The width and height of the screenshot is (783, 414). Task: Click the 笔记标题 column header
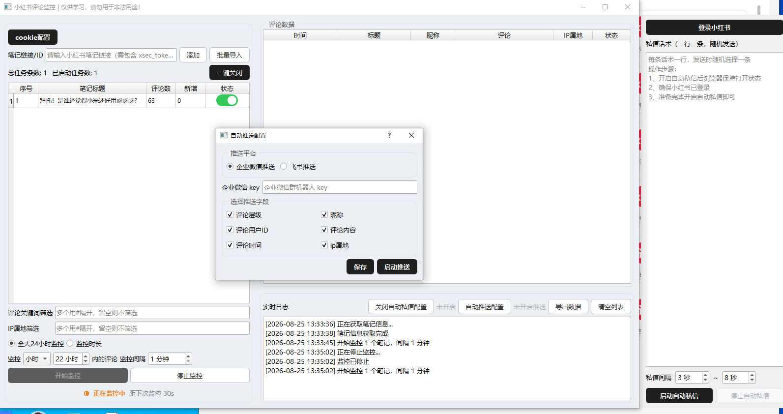click(92, 89)
